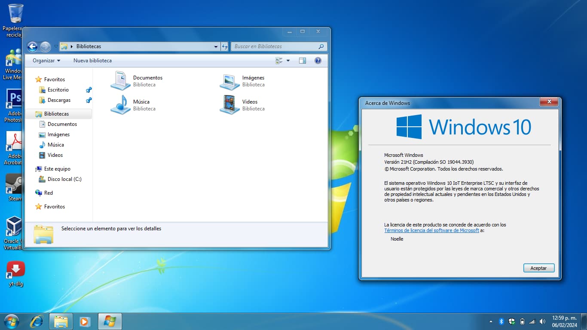Click the Show desktop strip on the taskbar
The image size is (587, 330).
(584, 321)
